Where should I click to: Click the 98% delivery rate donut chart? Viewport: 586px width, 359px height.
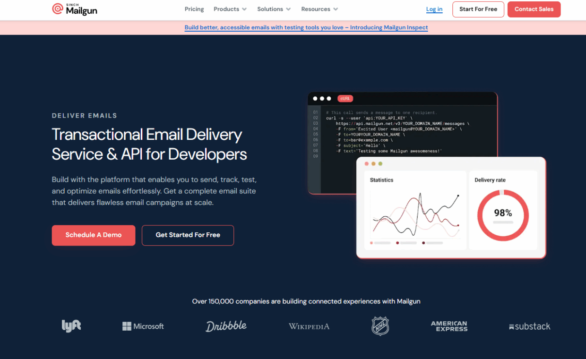(x=503, y=215)
